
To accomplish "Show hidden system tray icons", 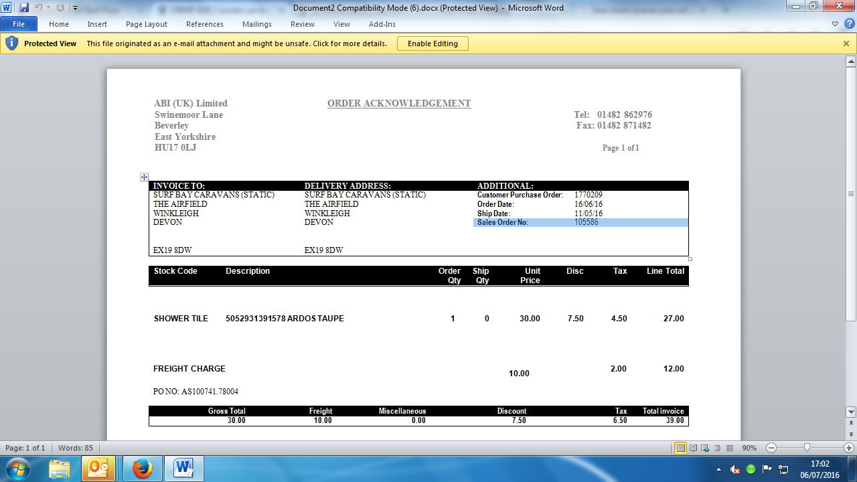I will pyautogui.click(x=718, y=469).
